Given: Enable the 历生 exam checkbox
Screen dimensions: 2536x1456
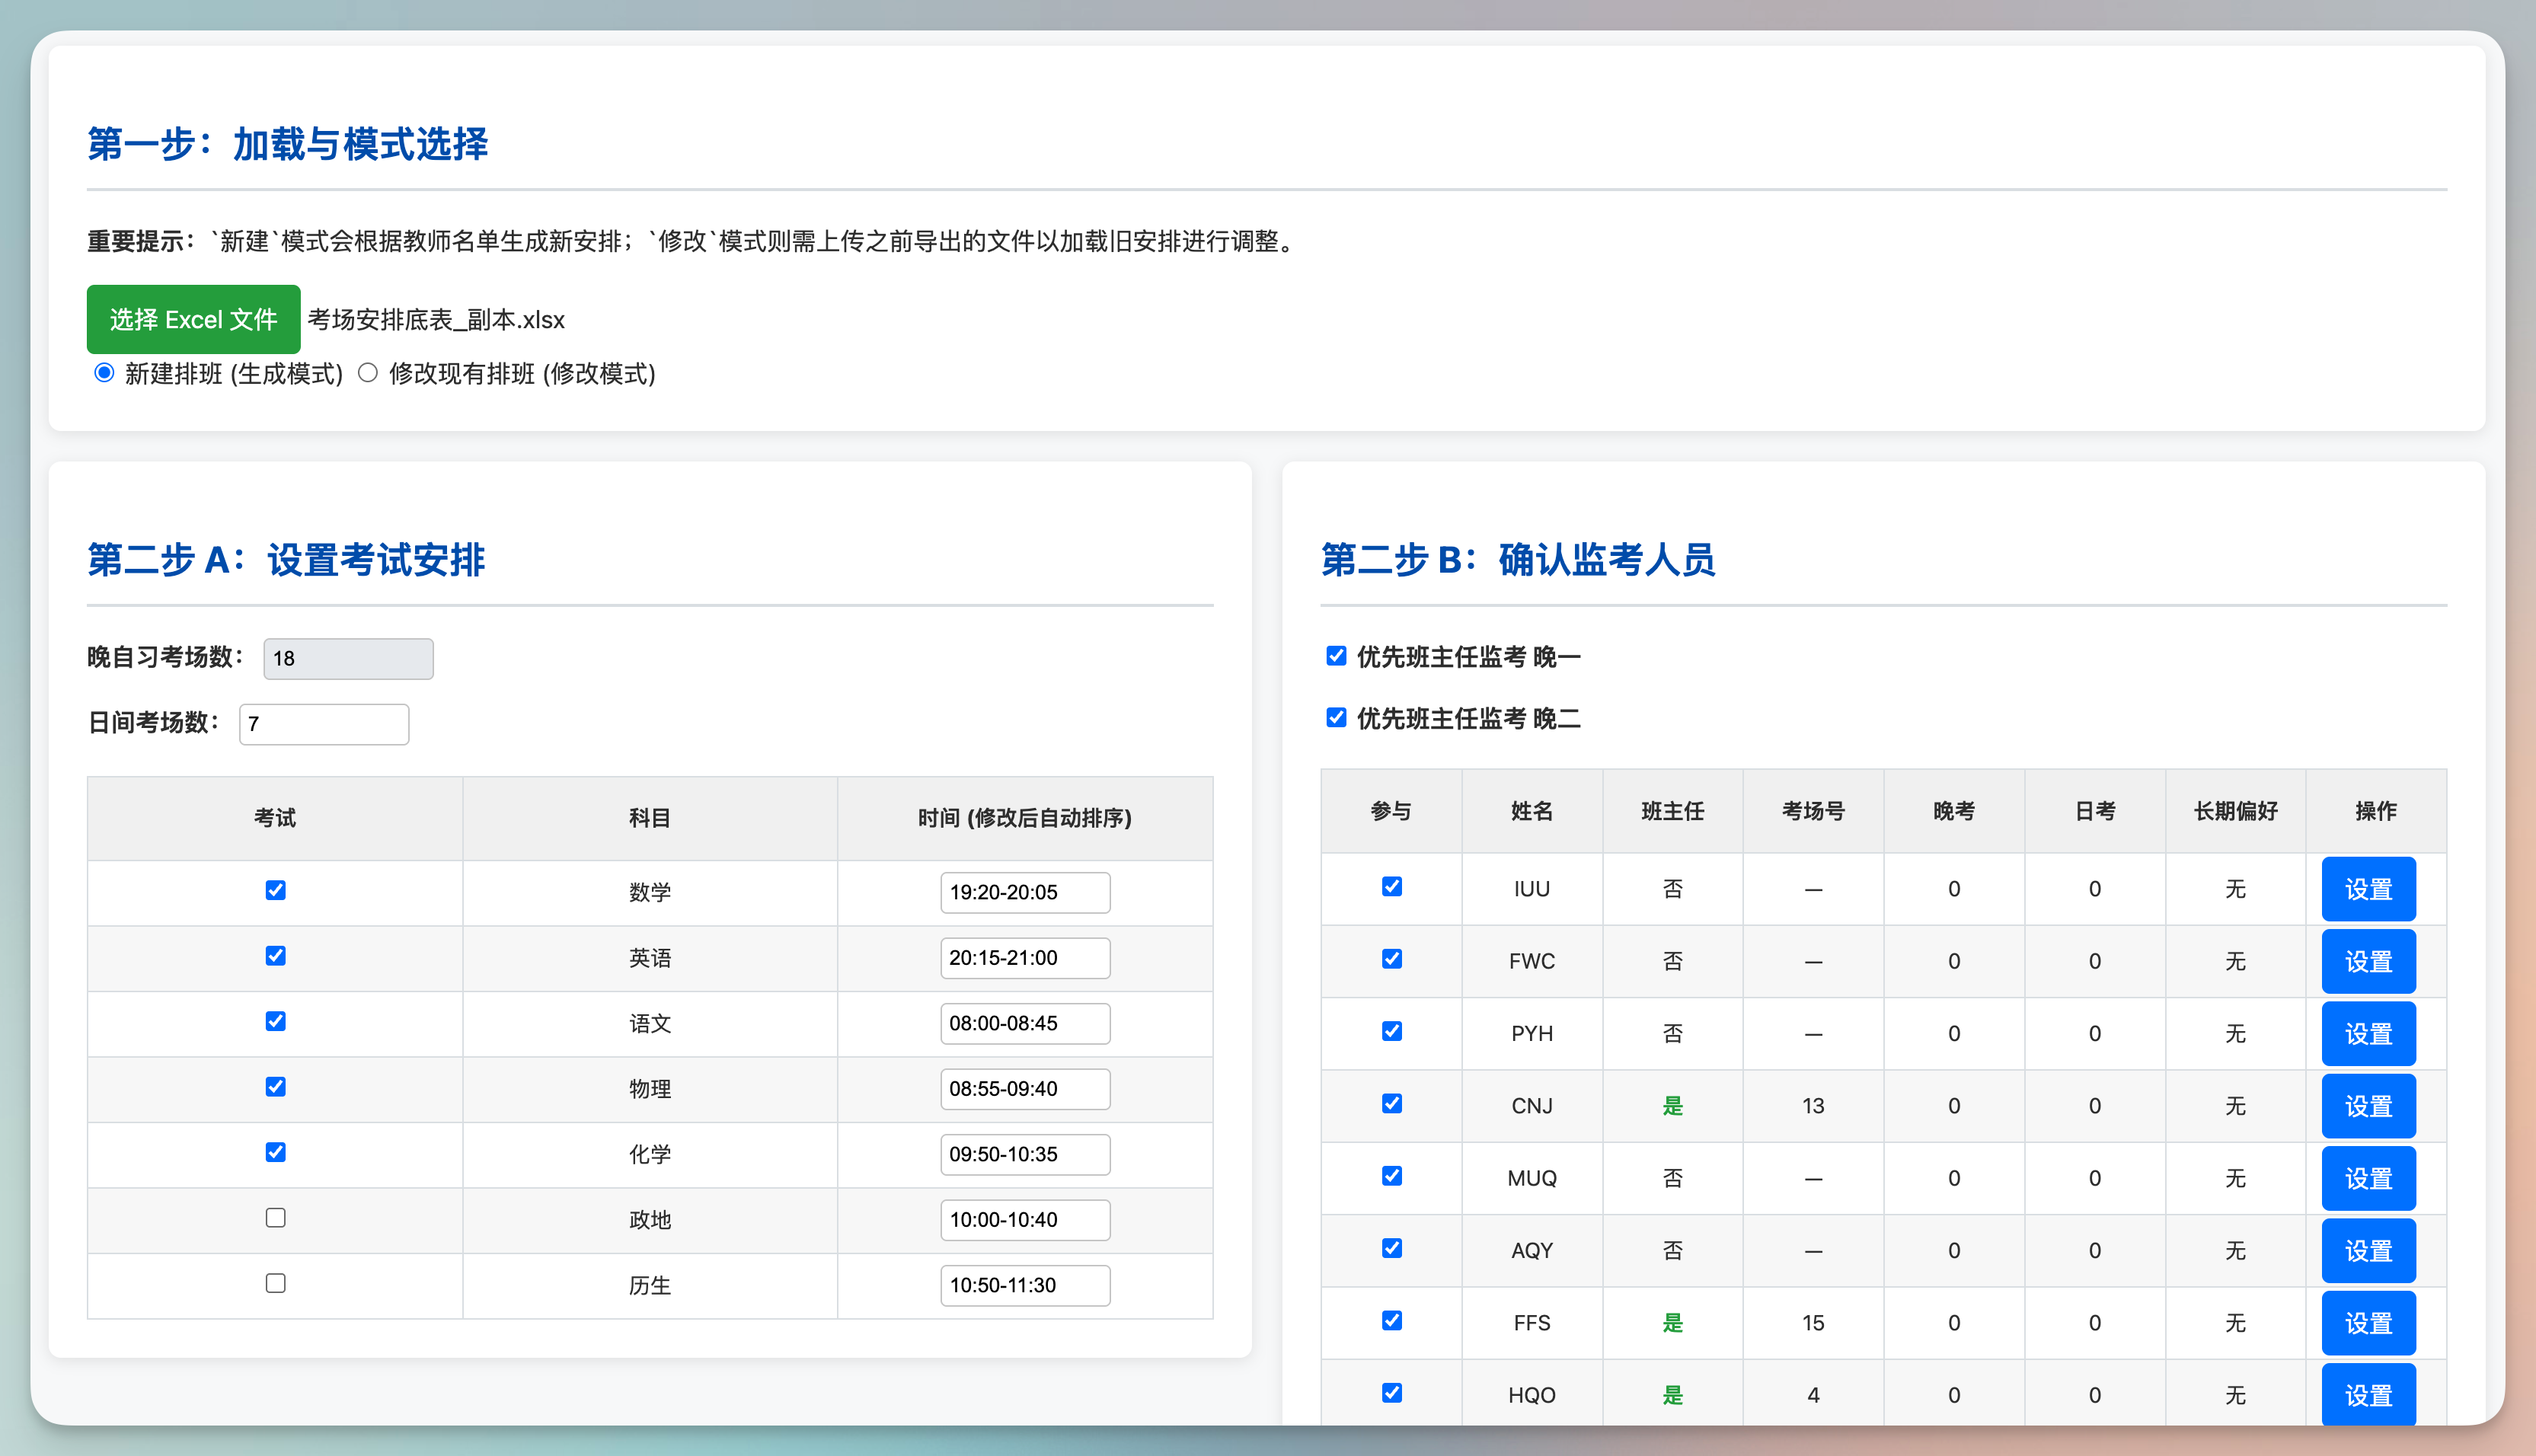Looking at the screenshot, I should [276, 1283].
